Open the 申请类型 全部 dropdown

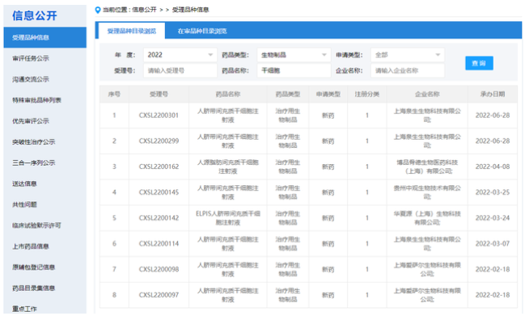point(408,55)
